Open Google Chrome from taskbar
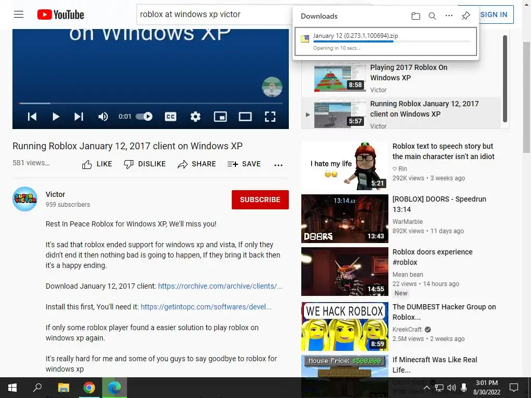Image resolution: width=531 pixels, height=398 pixels. click(89, 388)
